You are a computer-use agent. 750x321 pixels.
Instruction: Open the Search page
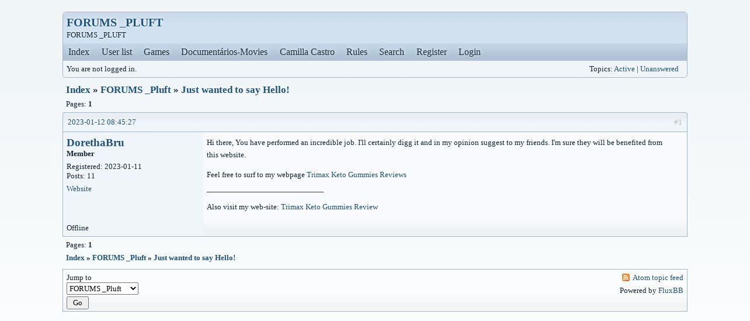click(391, 52)
